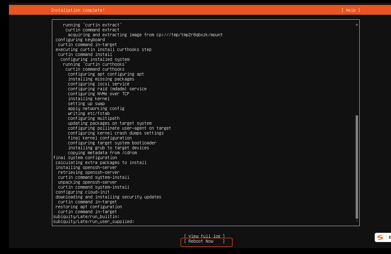
Task: Click "configuring kernel crash dumps settings" line
Action: pyautogui.click(x=116, y=133)
